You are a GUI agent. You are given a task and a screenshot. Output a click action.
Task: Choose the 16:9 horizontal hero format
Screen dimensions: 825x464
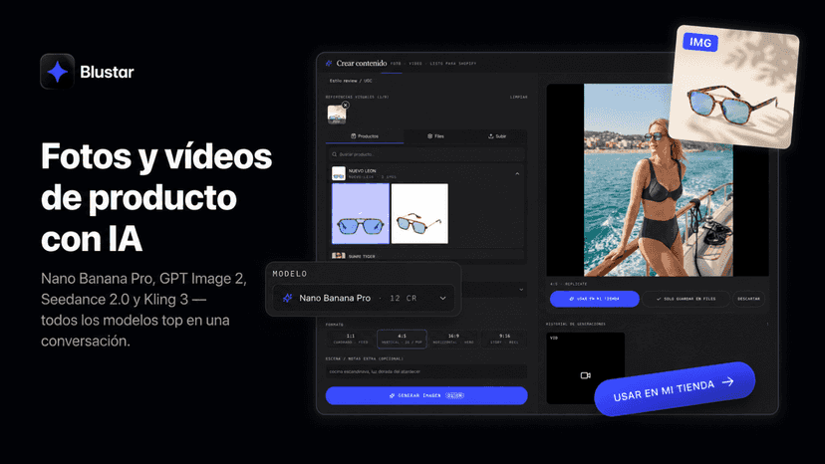tap(453, 339)
